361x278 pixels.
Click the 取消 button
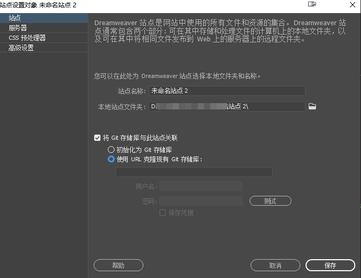click(275, 265)
